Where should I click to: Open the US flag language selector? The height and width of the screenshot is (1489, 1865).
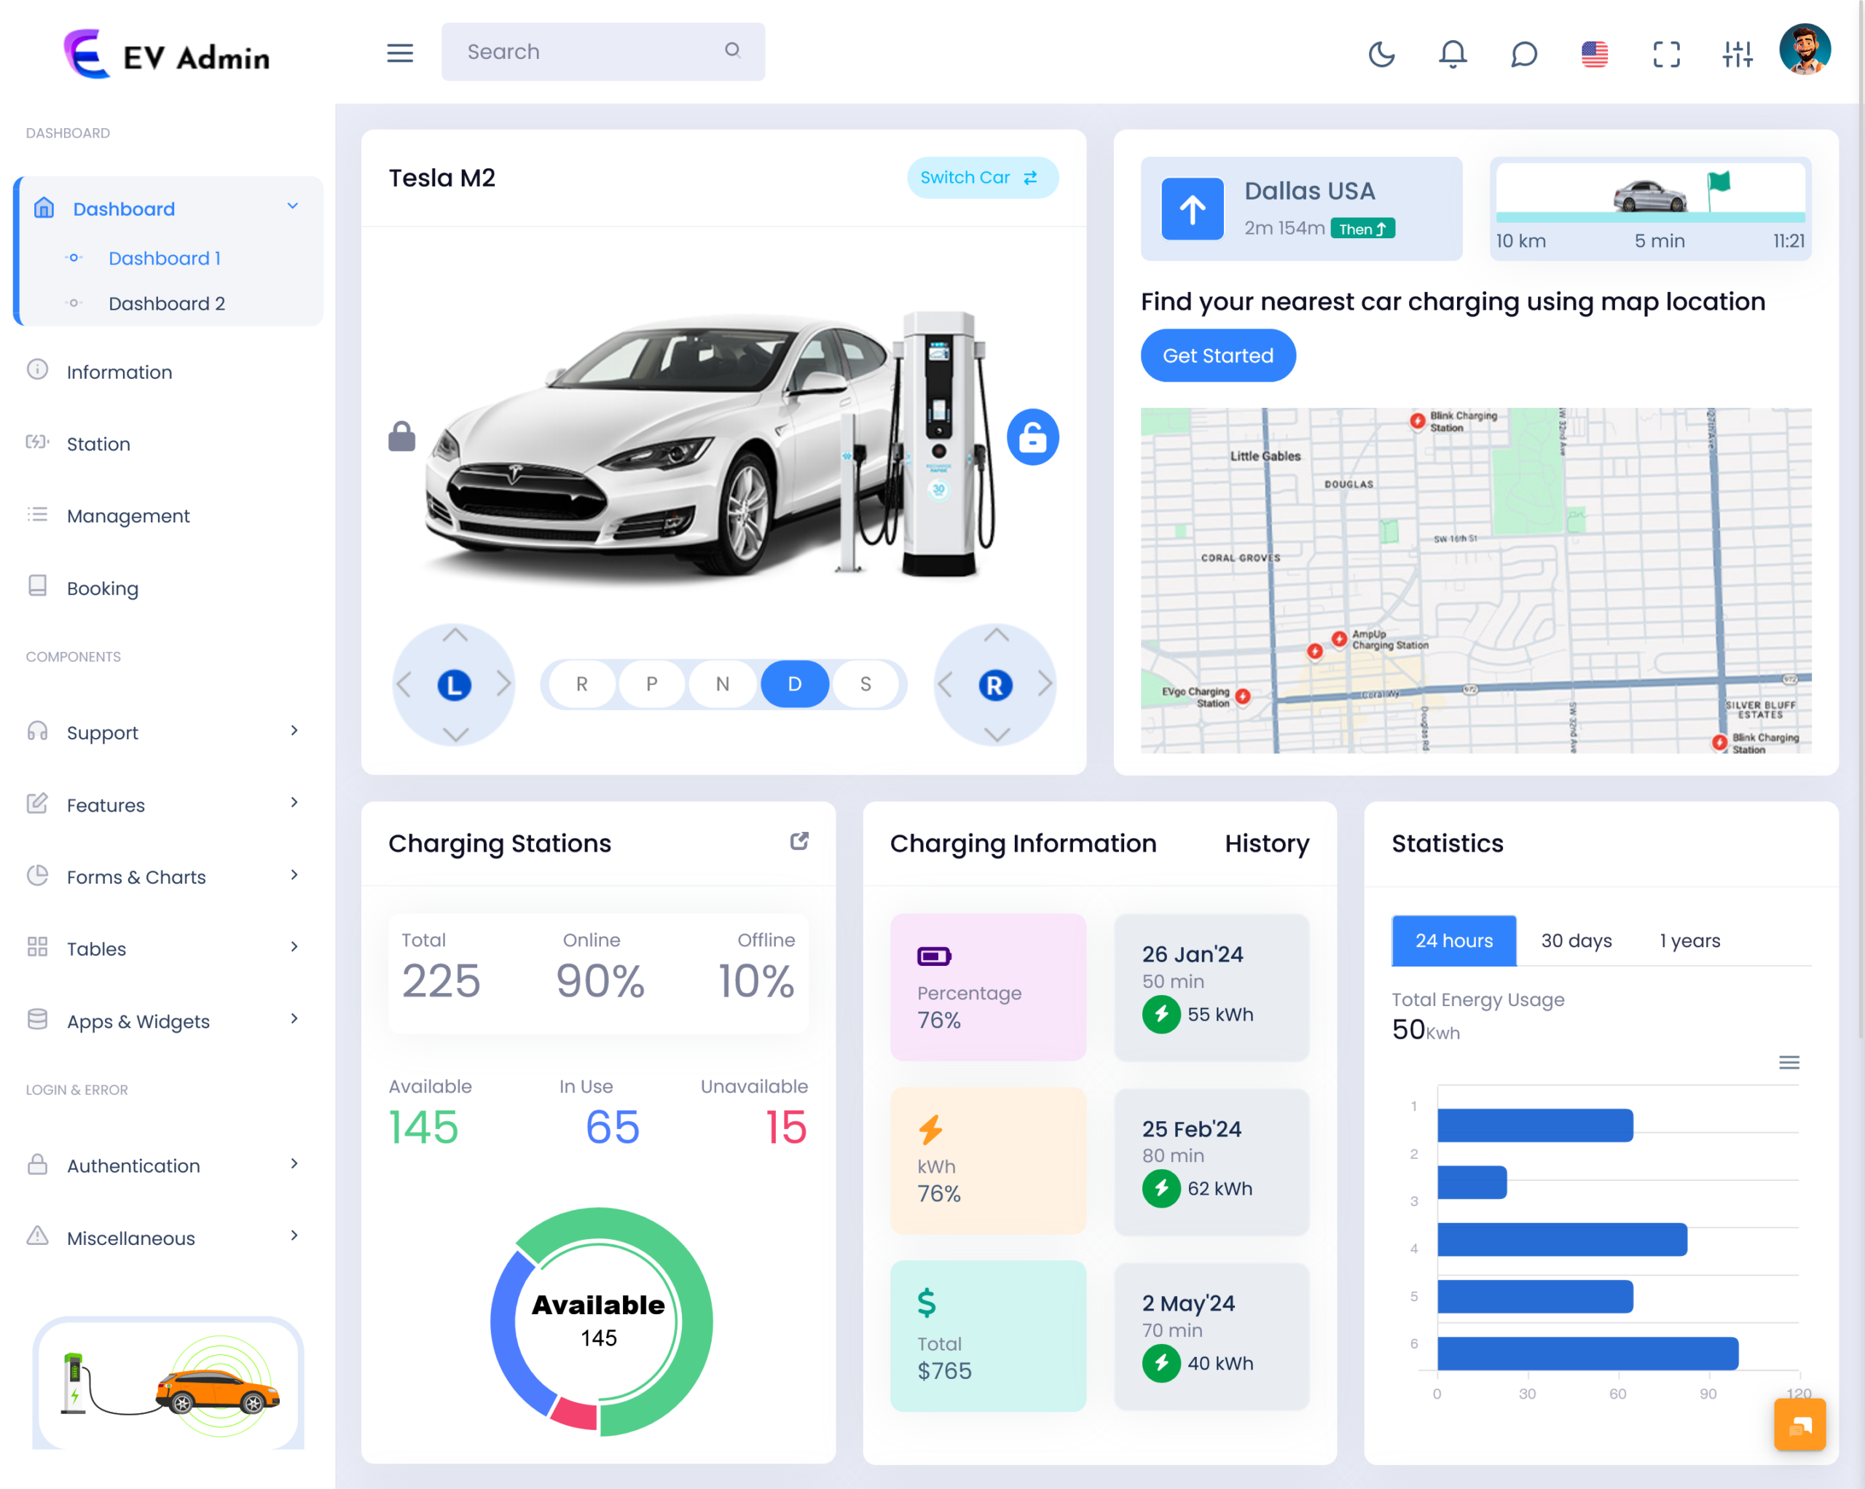pyautogui.click(x=1594, y=54)
